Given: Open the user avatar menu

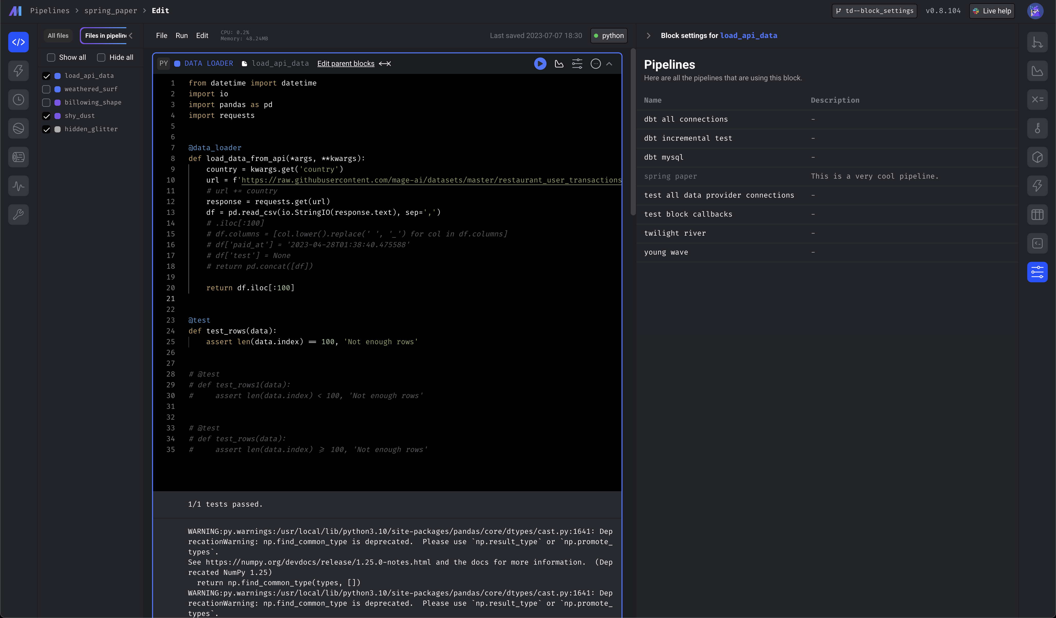Looking at the screenshot, I should (1035, 11).
